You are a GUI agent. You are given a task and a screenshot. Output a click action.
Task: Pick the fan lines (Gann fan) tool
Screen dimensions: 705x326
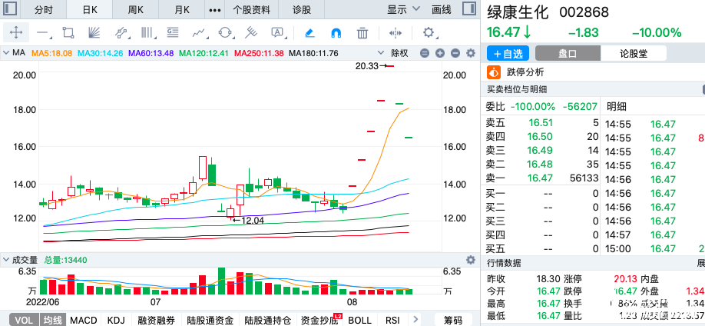(94, 33)
